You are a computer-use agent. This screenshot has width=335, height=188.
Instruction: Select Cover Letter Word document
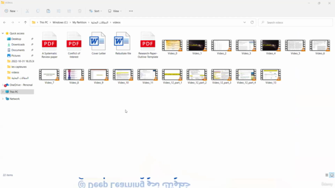tap(98, 43)
